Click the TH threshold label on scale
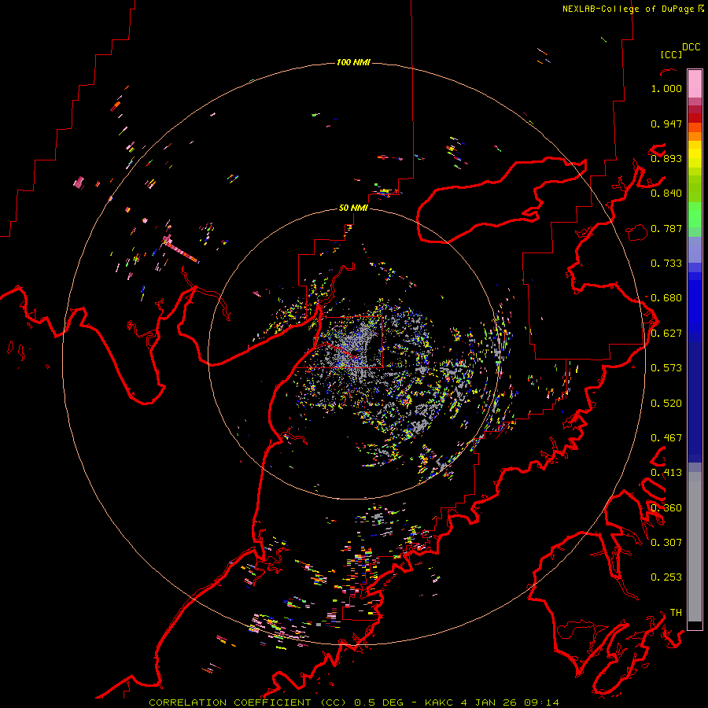This screenshot has height=708, width=708. pyautogui.click(x=676, y=613)
